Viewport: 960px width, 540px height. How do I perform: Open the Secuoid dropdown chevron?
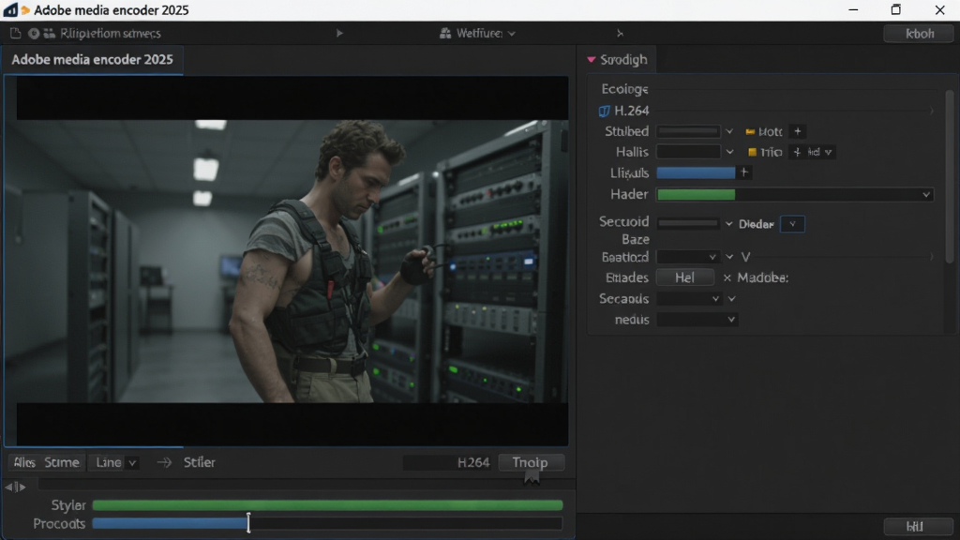point(728,224)
